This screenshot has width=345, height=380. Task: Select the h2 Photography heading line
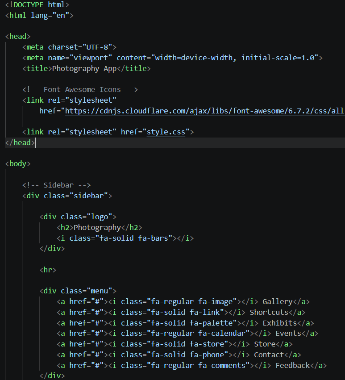[100, 228]
